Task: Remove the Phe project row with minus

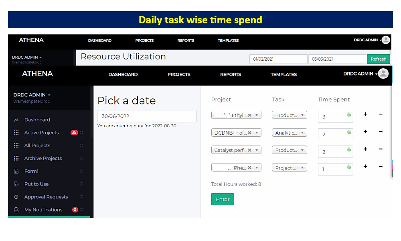Action: pos(381,166)
